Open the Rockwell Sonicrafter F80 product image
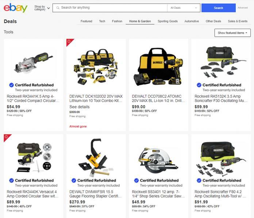This screenshot has height=218, width=254. [x=221, y=159]
